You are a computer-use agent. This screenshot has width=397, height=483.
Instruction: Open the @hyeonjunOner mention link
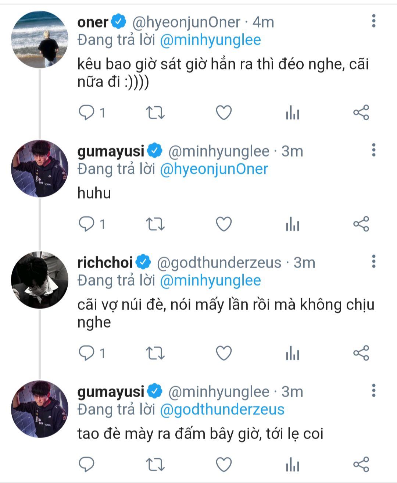(x=214, y=169)
